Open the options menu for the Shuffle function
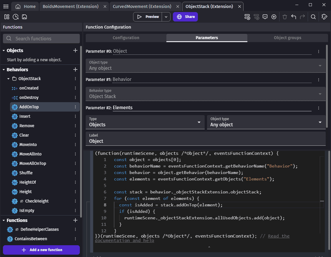This screenshot has width=331, height=257. coord(75,173)
